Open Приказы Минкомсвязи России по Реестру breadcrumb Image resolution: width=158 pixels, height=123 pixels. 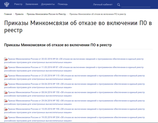(x=46, y=14)
